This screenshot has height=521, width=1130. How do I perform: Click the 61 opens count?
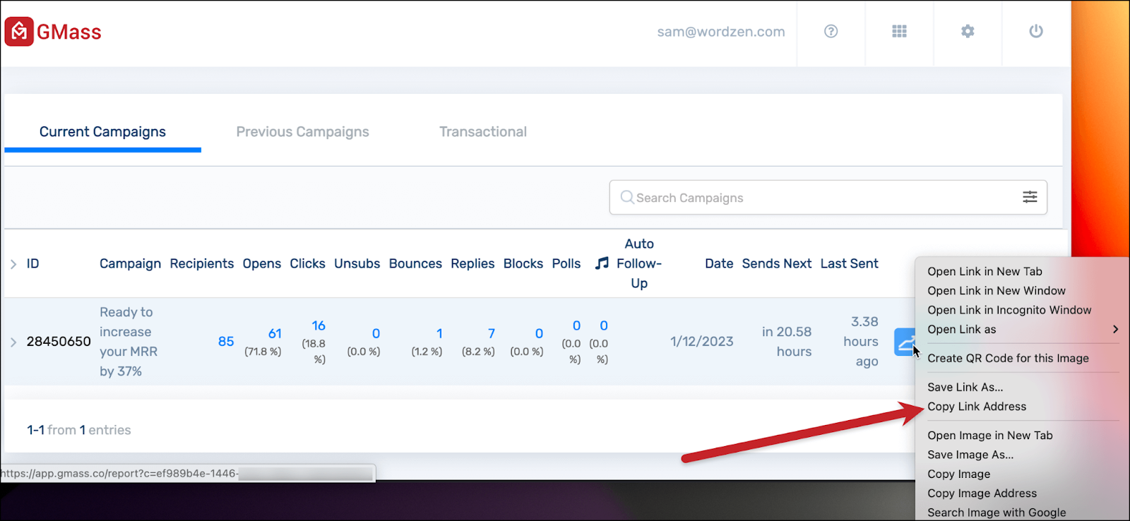(275, 334)
